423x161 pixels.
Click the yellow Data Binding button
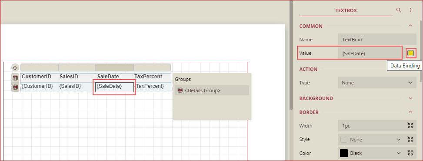pos(410,53)
